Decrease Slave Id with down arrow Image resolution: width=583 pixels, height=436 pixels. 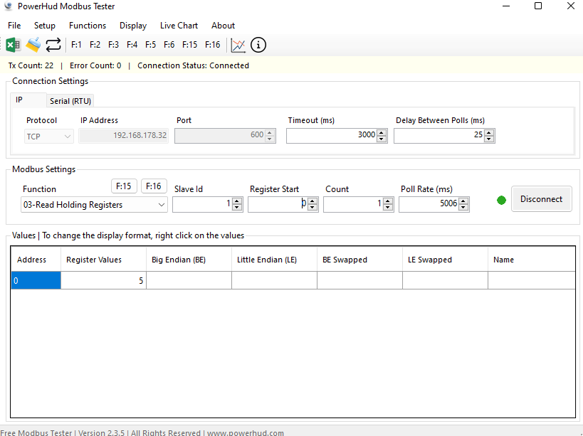pos(237,208)
